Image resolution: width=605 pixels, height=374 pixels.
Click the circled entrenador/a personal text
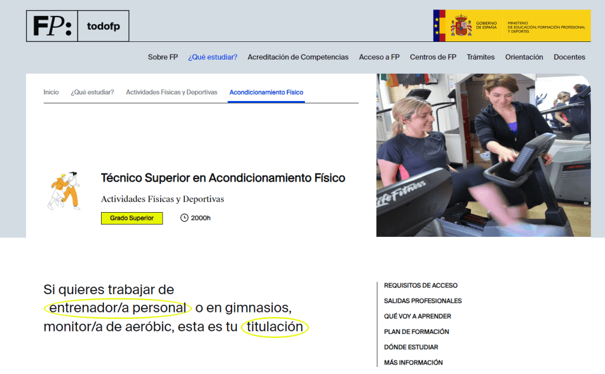[x=118, y=308]
